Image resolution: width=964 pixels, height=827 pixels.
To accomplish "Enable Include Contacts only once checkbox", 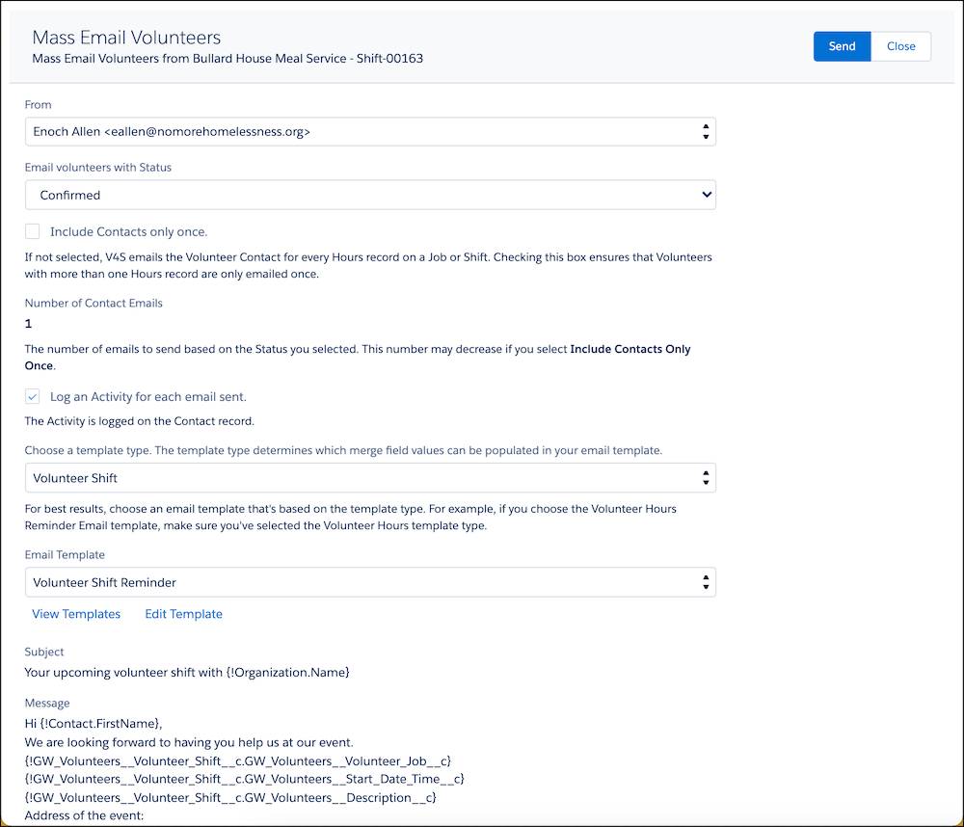I will click(33, 231).
